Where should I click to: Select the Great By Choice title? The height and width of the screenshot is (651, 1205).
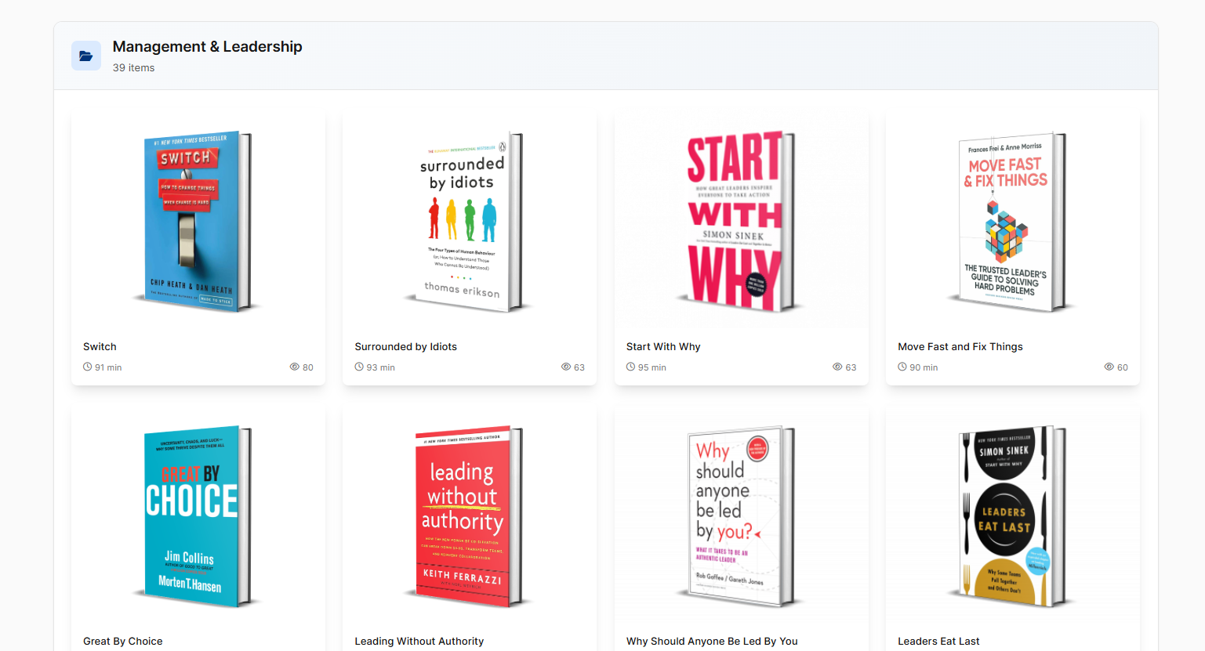[123, 641]
